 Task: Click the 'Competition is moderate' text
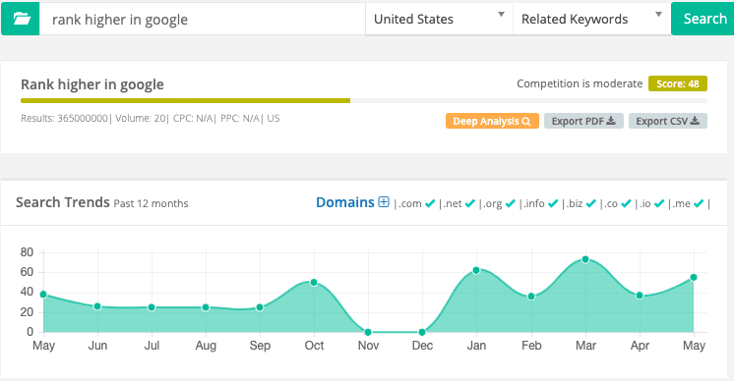[x=580, y=83]
